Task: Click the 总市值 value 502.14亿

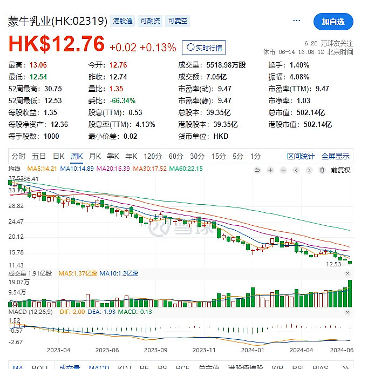Action: click(311, 112)
